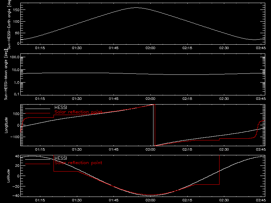
Task: Click '02:30' time label under Longitude plot
Action: [224, 150]
